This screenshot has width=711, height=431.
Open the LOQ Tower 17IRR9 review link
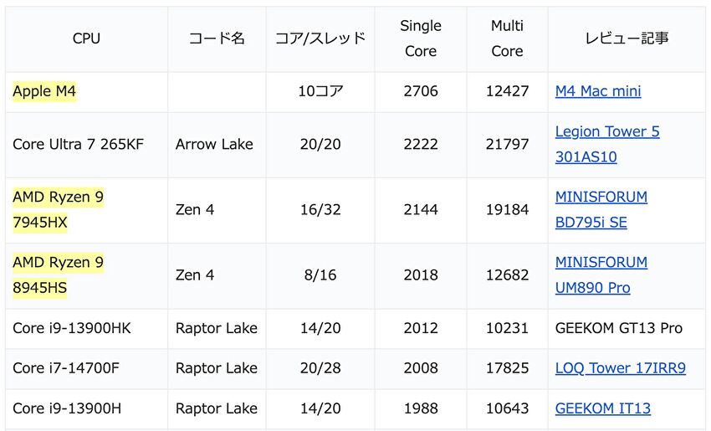(x=620, y=368)
